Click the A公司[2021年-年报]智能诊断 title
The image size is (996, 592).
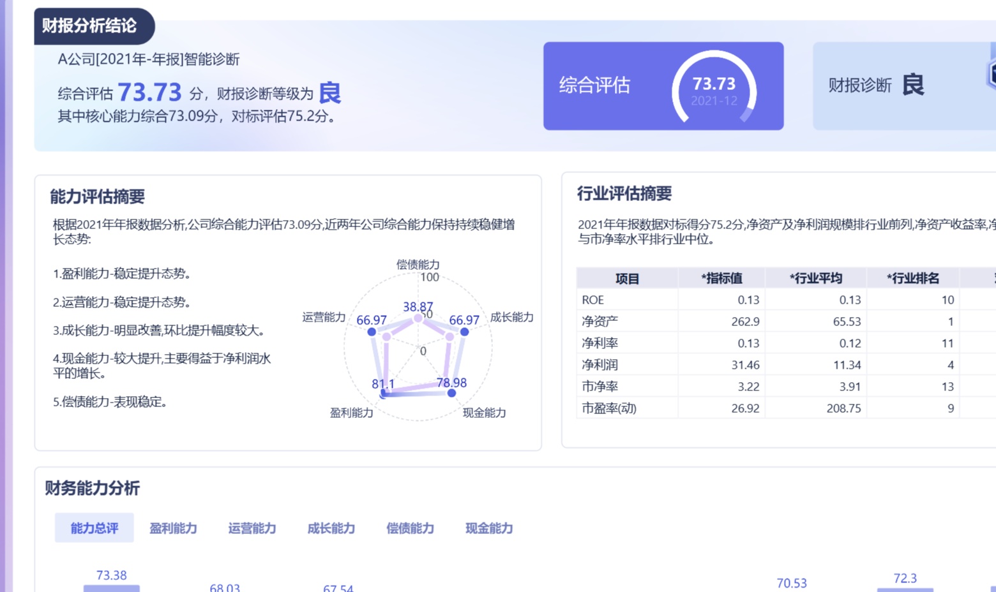click(x=148, y=59)
